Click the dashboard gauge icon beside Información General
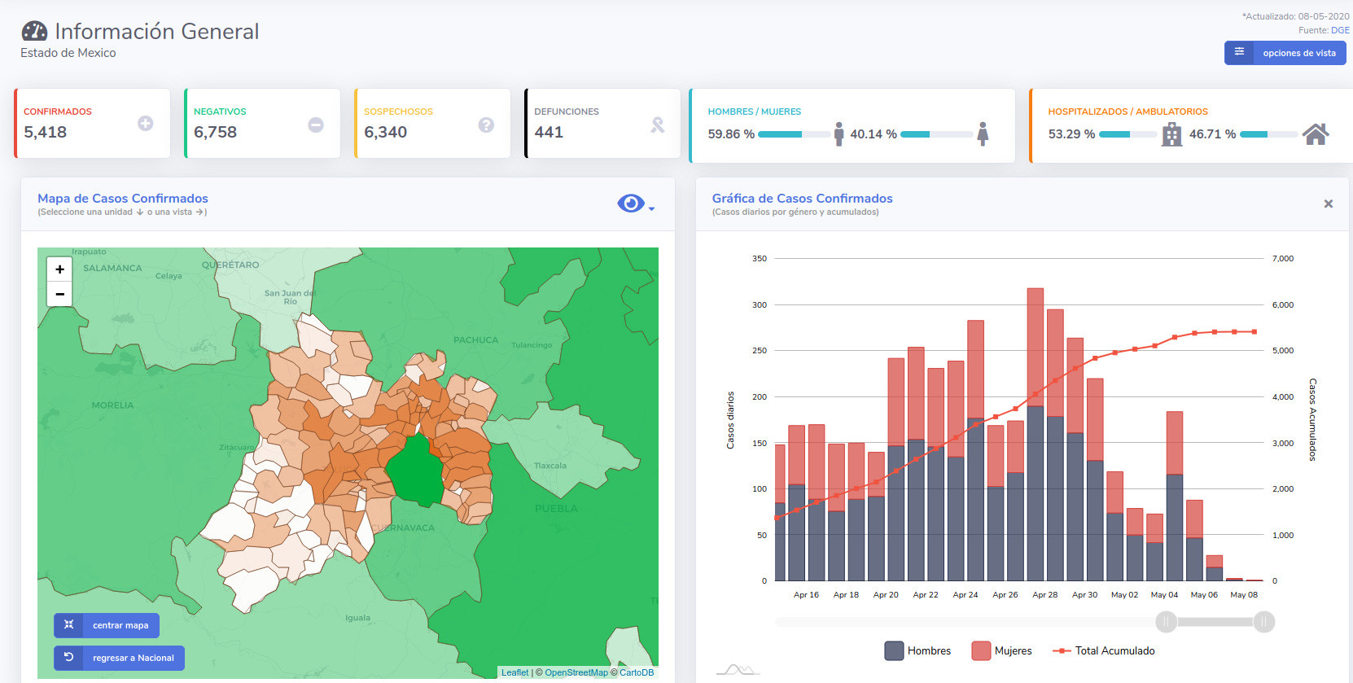 click(34, 31)
